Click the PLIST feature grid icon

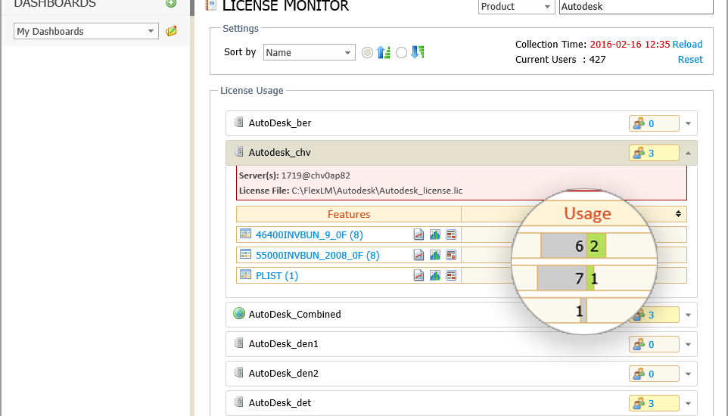245,275
